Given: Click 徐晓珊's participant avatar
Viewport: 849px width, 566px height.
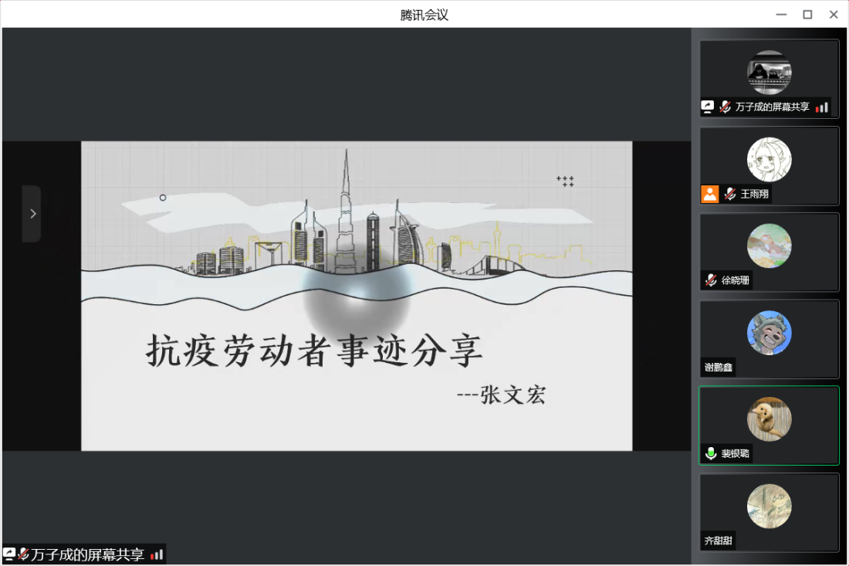Looking at the screenshot, I should (x=769, y=246).
